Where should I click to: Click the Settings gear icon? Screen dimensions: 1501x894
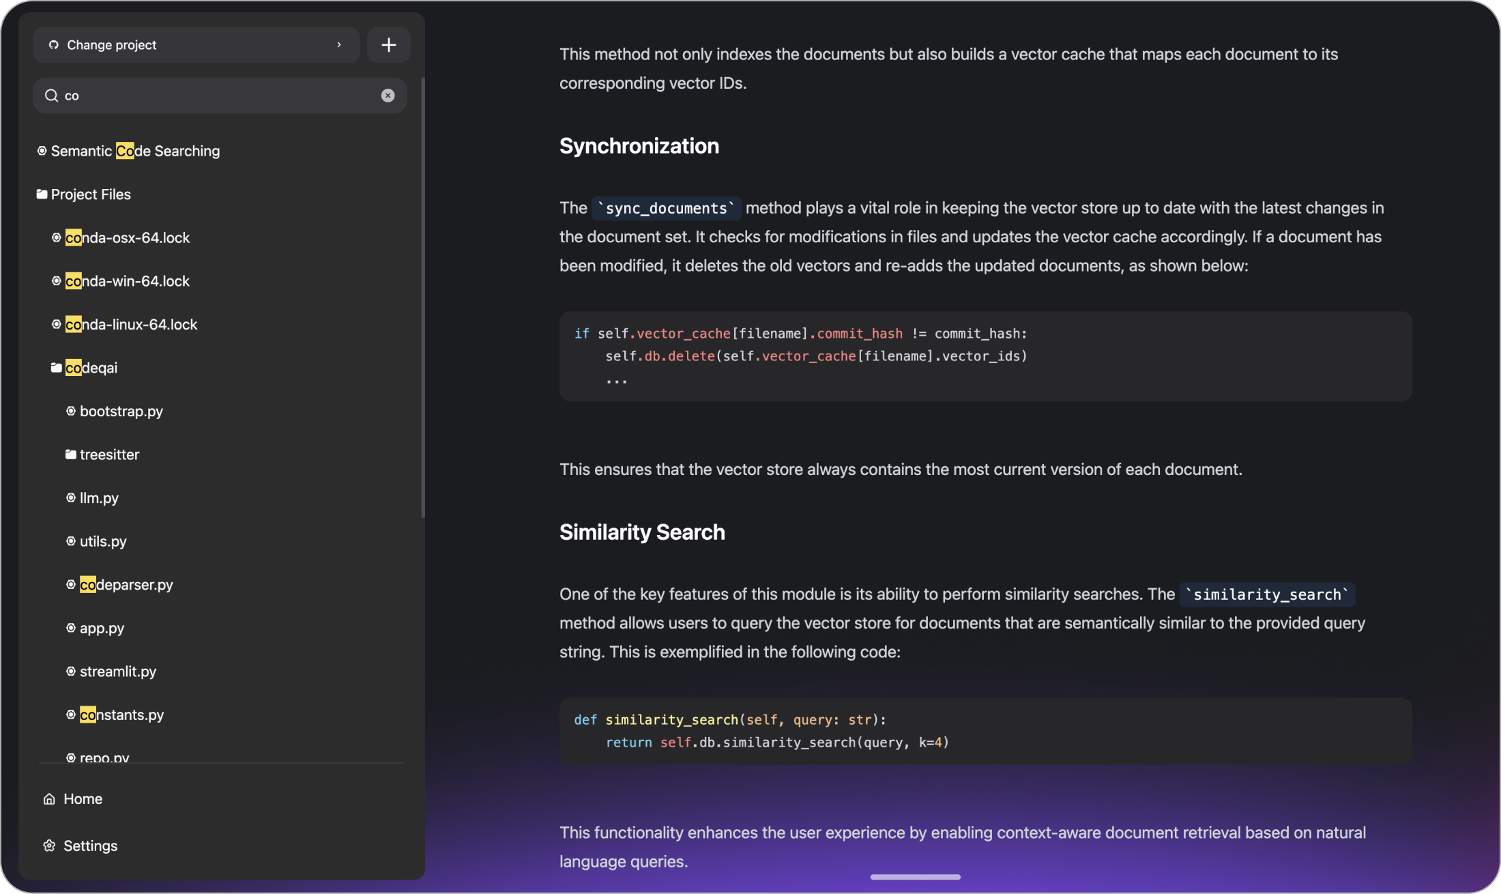48,846
